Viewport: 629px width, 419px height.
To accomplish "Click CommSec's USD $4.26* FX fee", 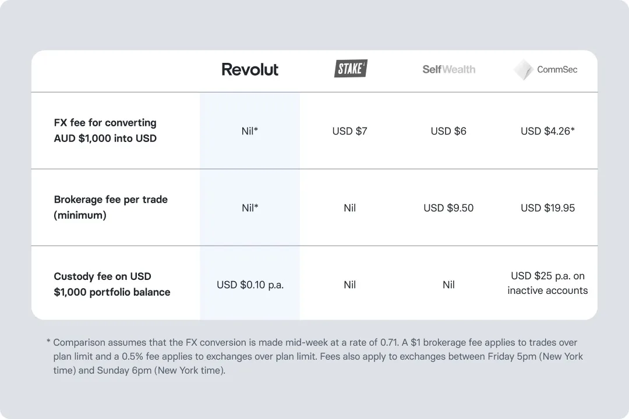I will 547,131.
